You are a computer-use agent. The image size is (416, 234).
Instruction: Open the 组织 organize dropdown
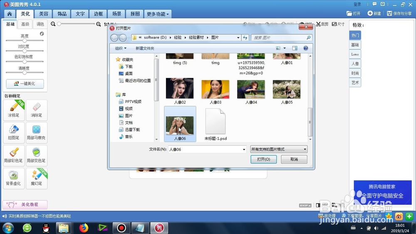[121, 48]
